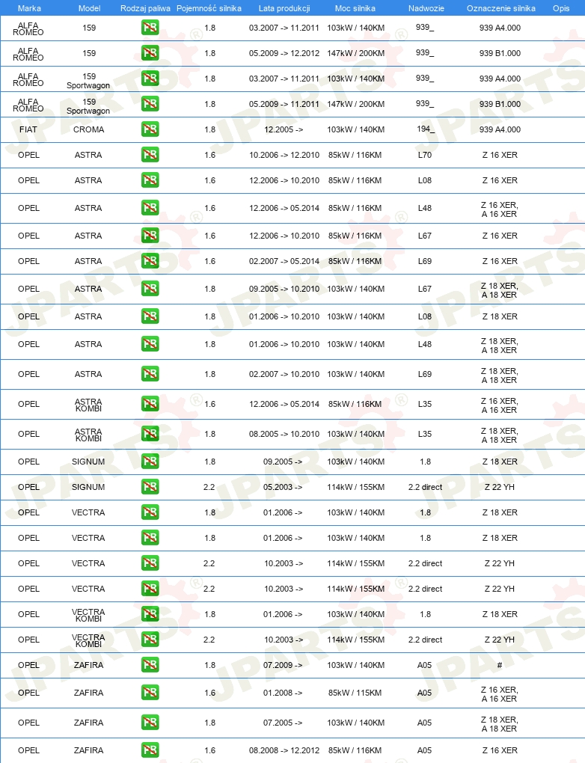585x763 pixels.
Task: Click 2.2 direct in Vectra Kombi row
Action: pyautogui.click(x=426, y=640)
